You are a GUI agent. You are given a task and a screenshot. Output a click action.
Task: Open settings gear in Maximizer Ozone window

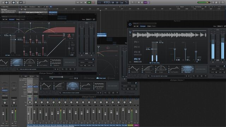click(202, 76)
